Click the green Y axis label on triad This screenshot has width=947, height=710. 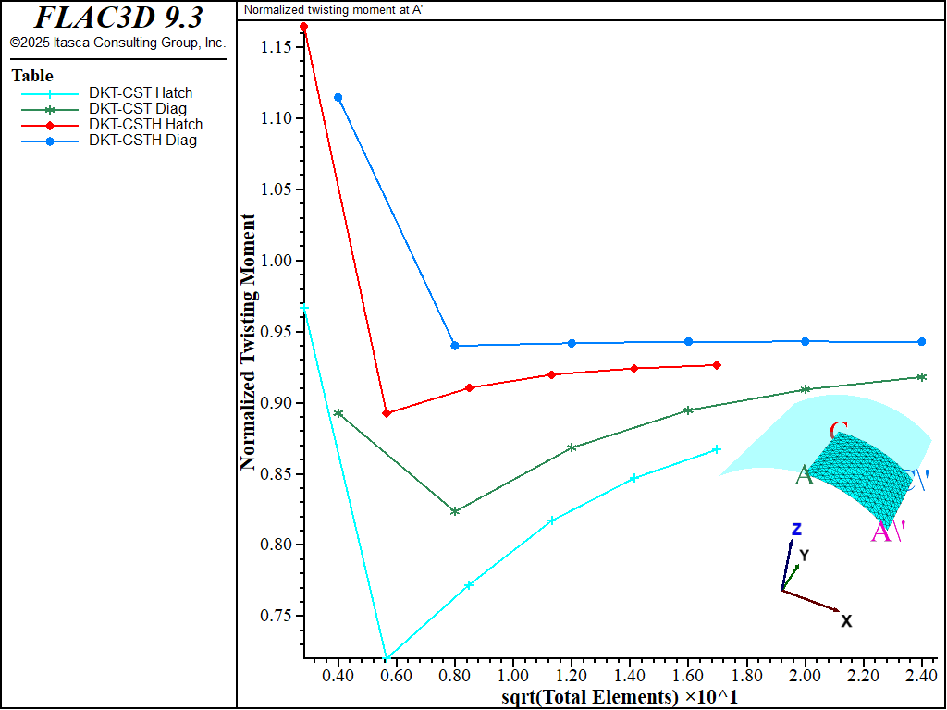[x=805, y=555]
